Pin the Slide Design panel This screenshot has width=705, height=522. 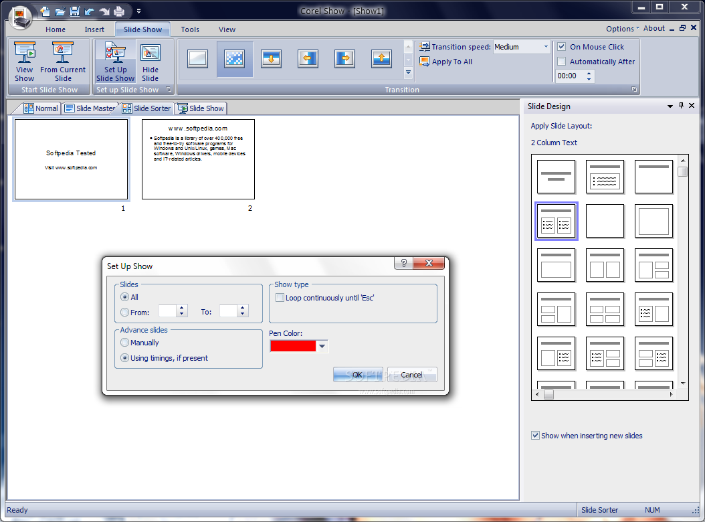click(x=681, y=106)
